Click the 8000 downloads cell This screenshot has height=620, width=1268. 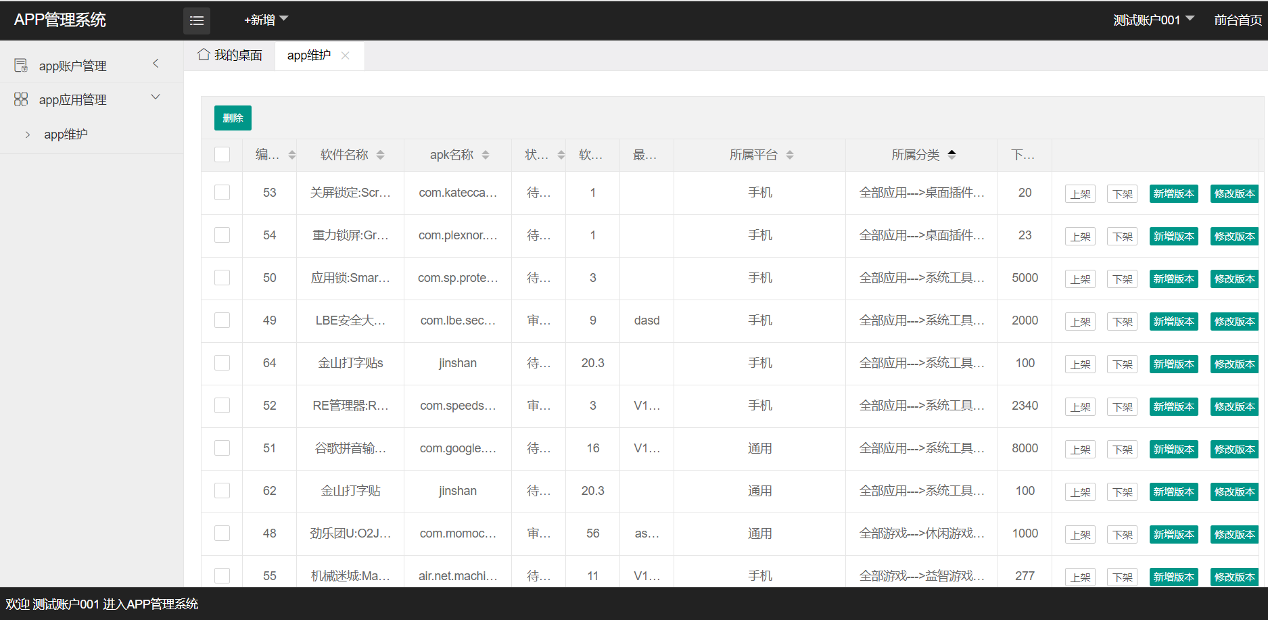tap(1025, 448)
